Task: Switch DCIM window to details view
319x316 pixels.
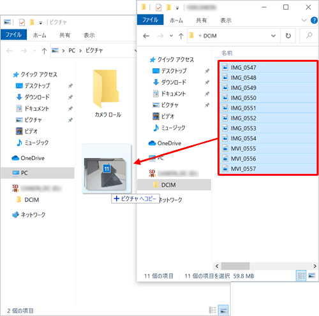Action: point(301,276)
